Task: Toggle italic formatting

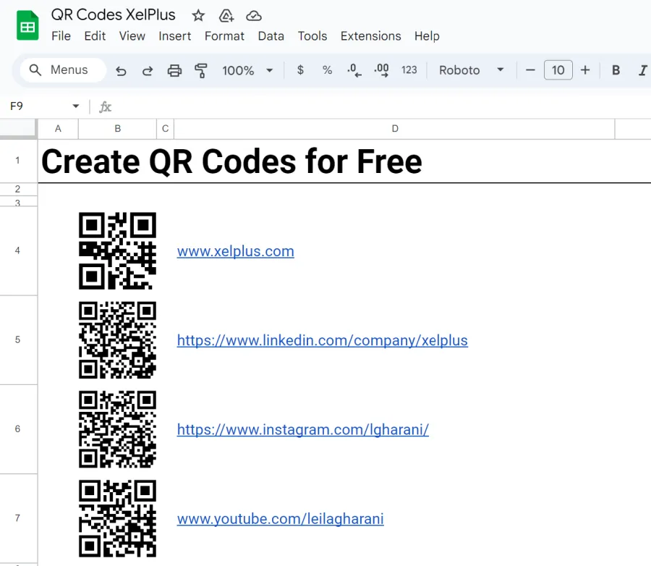Action: point(642,70)
